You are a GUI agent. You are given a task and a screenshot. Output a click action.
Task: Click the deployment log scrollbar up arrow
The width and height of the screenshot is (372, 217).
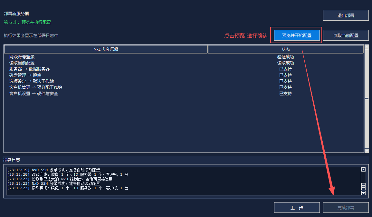(363, 170)
